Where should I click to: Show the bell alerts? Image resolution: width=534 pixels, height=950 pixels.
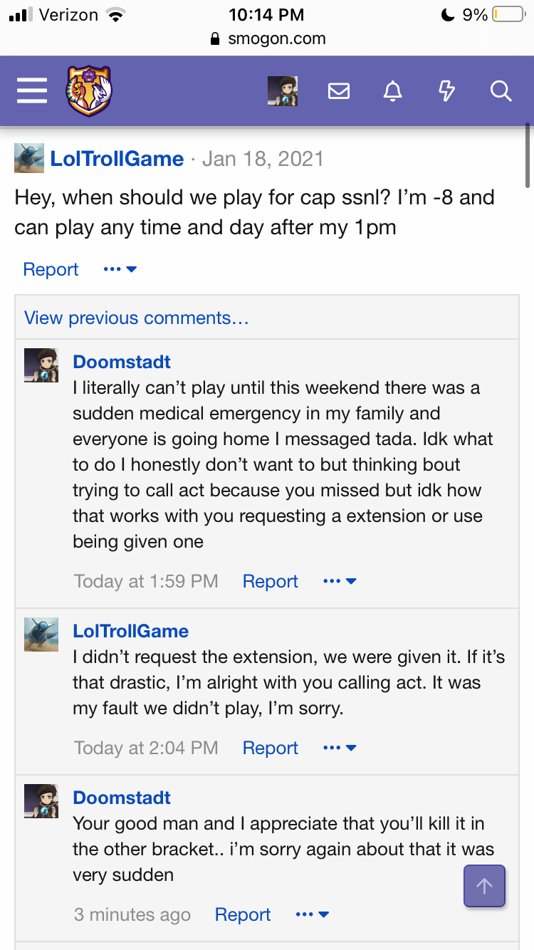point(392,91)
